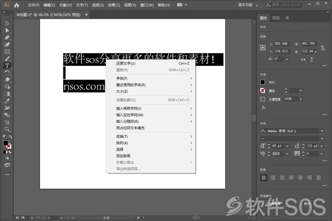Screen dimensions: 332x221
Task: Go to the Home screen icon
Action: 17,5
